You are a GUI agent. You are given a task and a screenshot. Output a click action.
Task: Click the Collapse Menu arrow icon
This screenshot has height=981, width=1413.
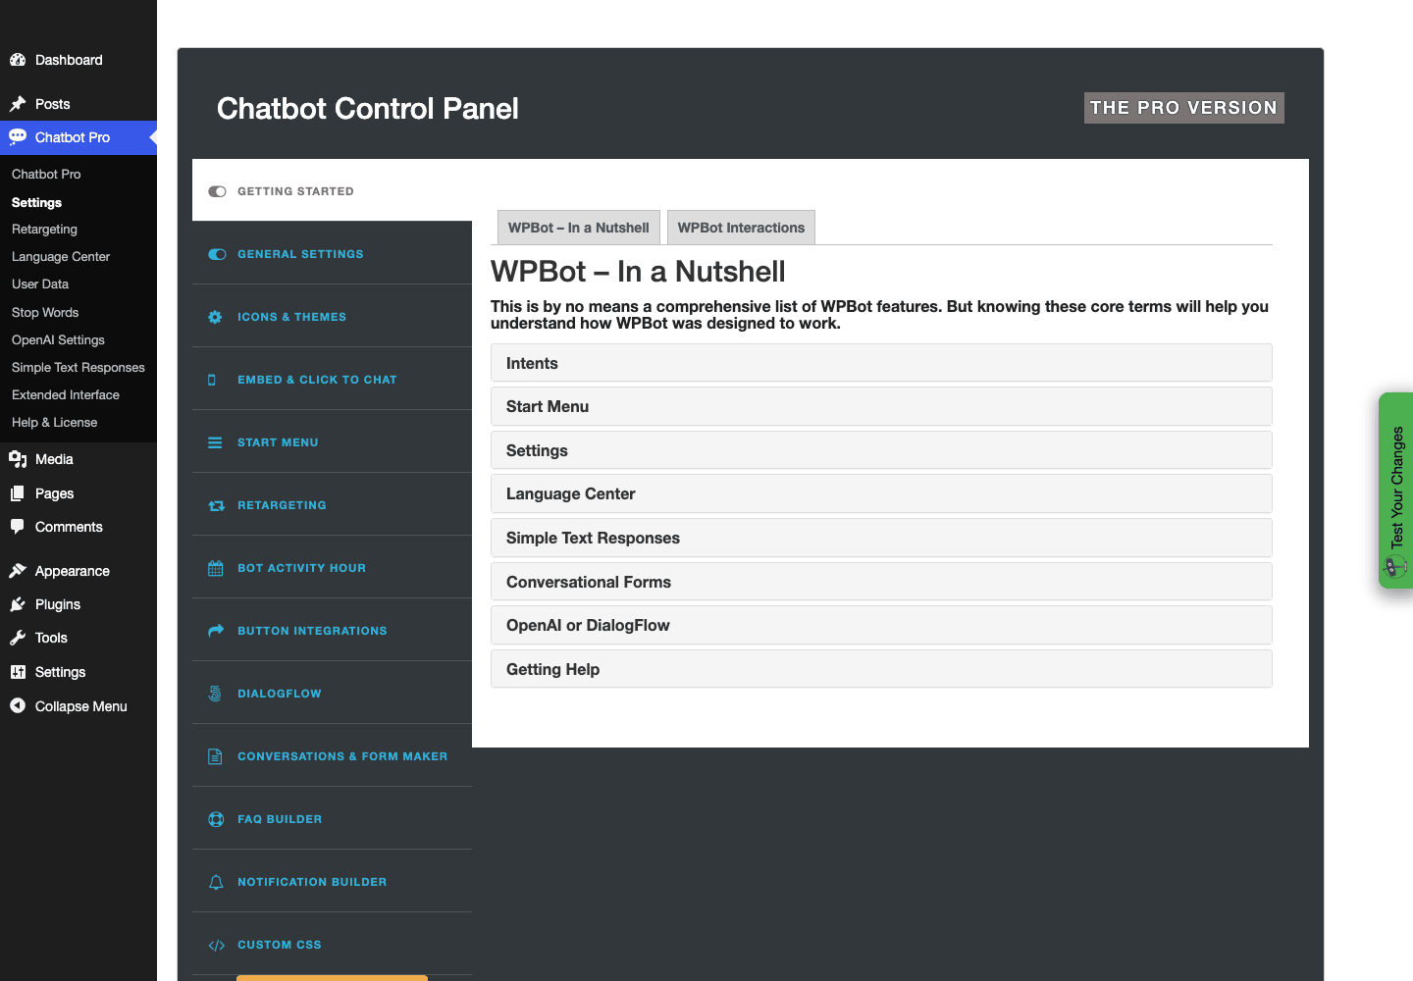pyautogui.click(x=18, y=705)
